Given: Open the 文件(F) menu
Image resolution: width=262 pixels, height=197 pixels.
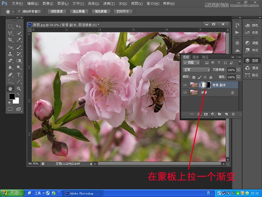Looking at the screenshot, I should tap(17, 3).
